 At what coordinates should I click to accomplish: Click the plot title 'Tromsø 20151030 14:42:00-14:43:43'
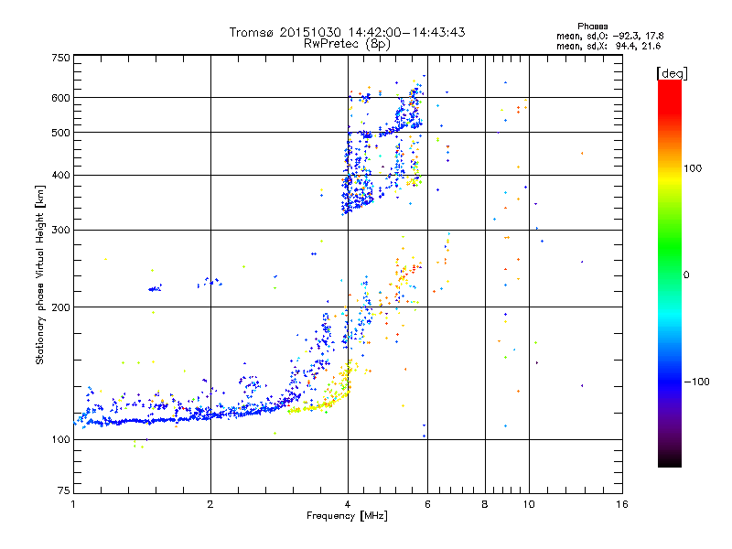347,32
